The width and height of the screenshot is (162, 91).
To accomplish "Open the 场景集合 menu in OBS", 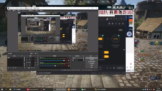I will [31, 10].
